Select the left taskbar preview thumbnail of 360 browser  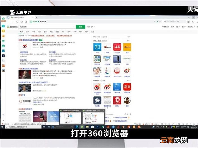point(70,118)
